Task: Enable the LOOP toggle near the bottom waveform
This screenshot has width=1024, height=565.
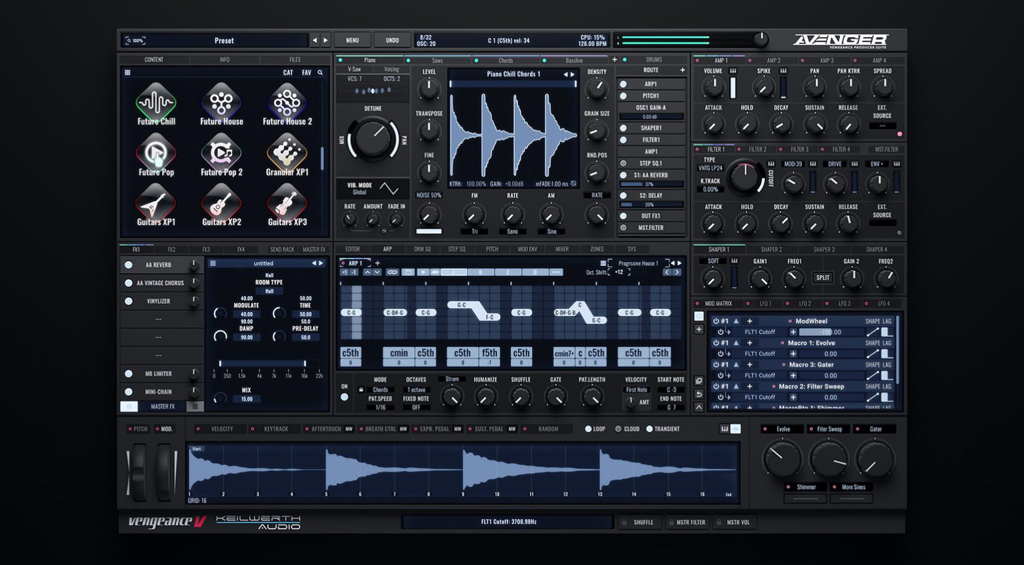Action: [x=589, y=429]
